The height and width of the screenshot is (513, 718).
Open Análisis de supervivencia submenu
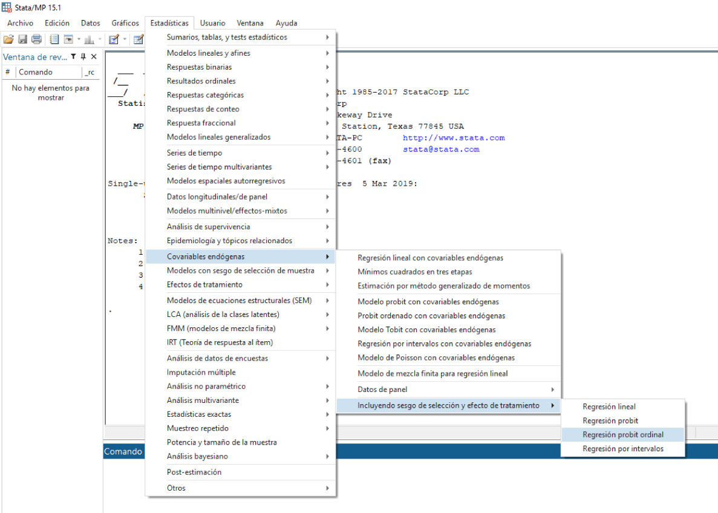pyautogui.click(x=240, y=227)
